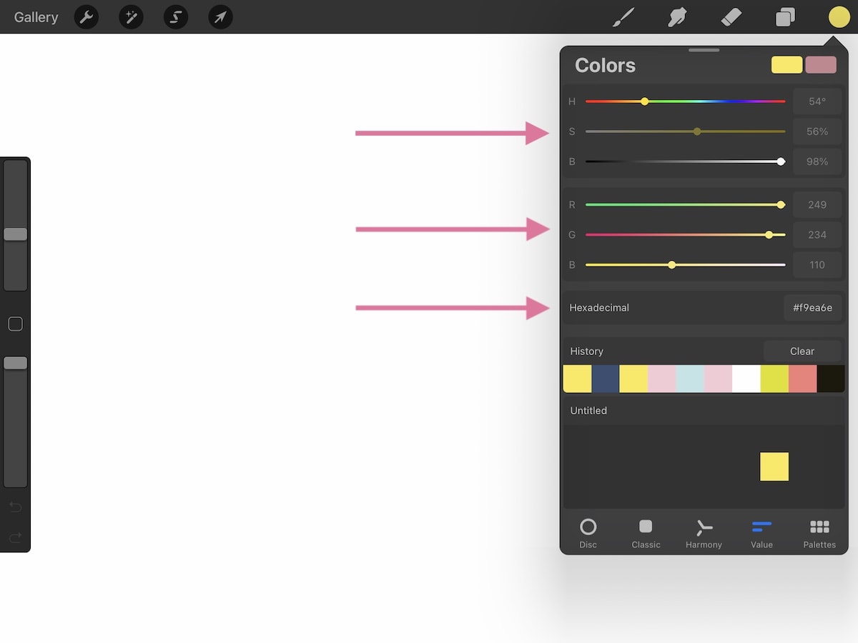Click the Green value field 234
This screenshot has width=858, height=643.
click(x=817, y=234)
